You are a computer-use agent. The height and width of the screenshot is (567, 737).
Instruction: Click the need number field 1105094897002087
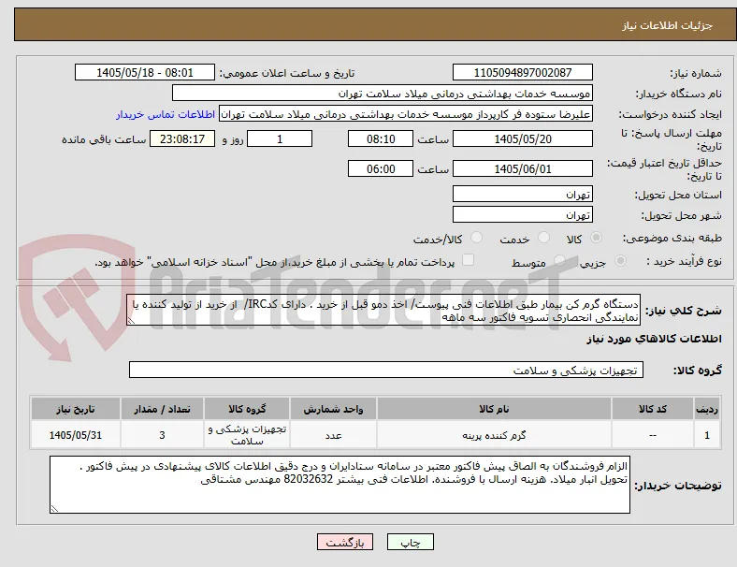pyautogui.click(x=523, y=72)
